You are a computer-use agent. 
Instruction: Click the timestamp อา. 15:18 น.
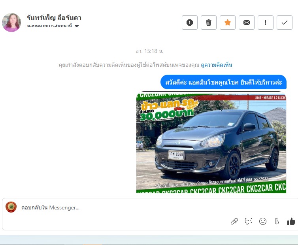click(x=149, y=51)
